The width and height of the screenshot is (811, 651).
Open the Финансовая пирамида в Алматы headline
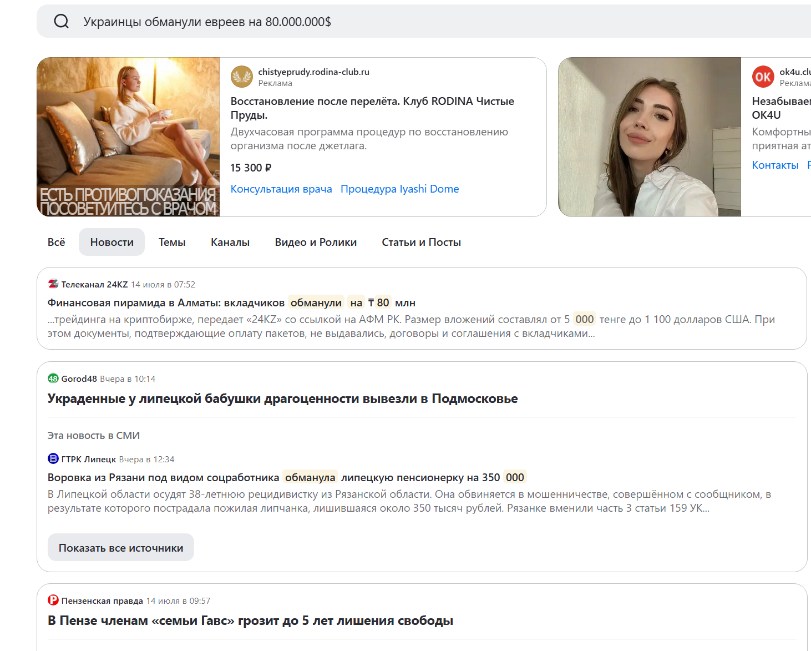[x=231, y=302]
